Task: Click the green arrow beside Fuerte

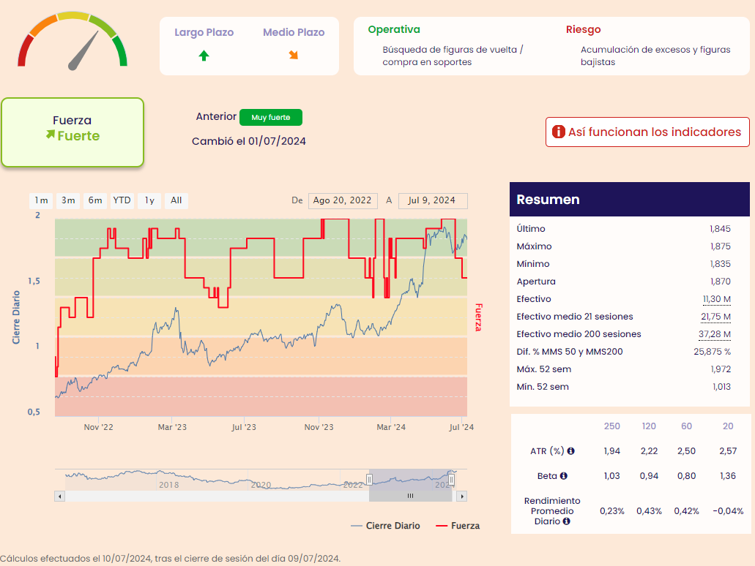Action: (x=50, y=135)
